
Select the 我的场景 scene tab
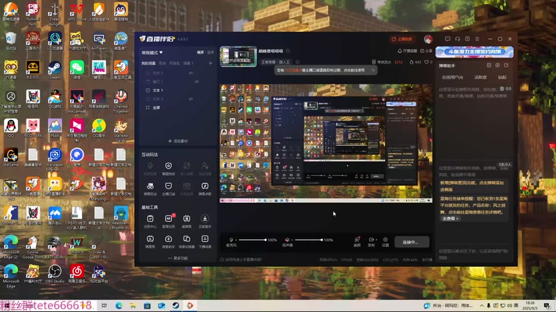pos(149,63)
